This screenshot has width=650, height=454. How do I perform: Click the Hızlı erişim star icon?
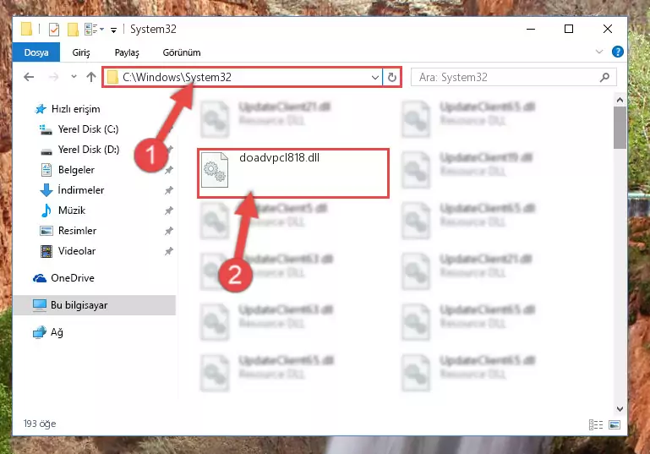tap(41, 109)
